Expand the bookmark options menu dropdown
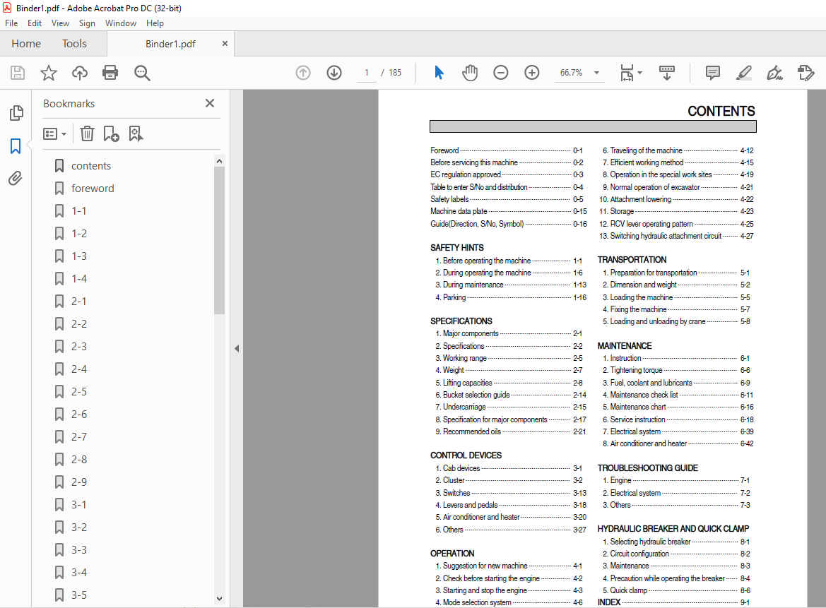Screen dimensions: 826x608 (55, 133)
